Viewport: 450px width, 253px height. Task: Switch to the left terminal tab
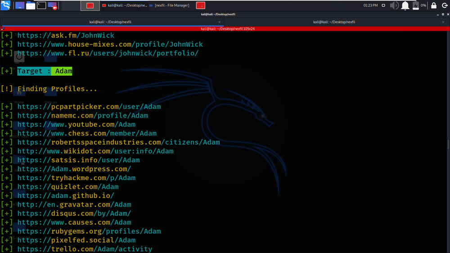tap(110, 22)
